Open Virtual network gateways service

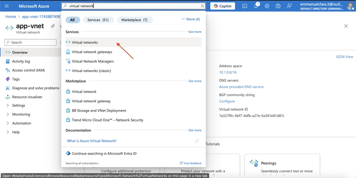[x=133, y=52]
